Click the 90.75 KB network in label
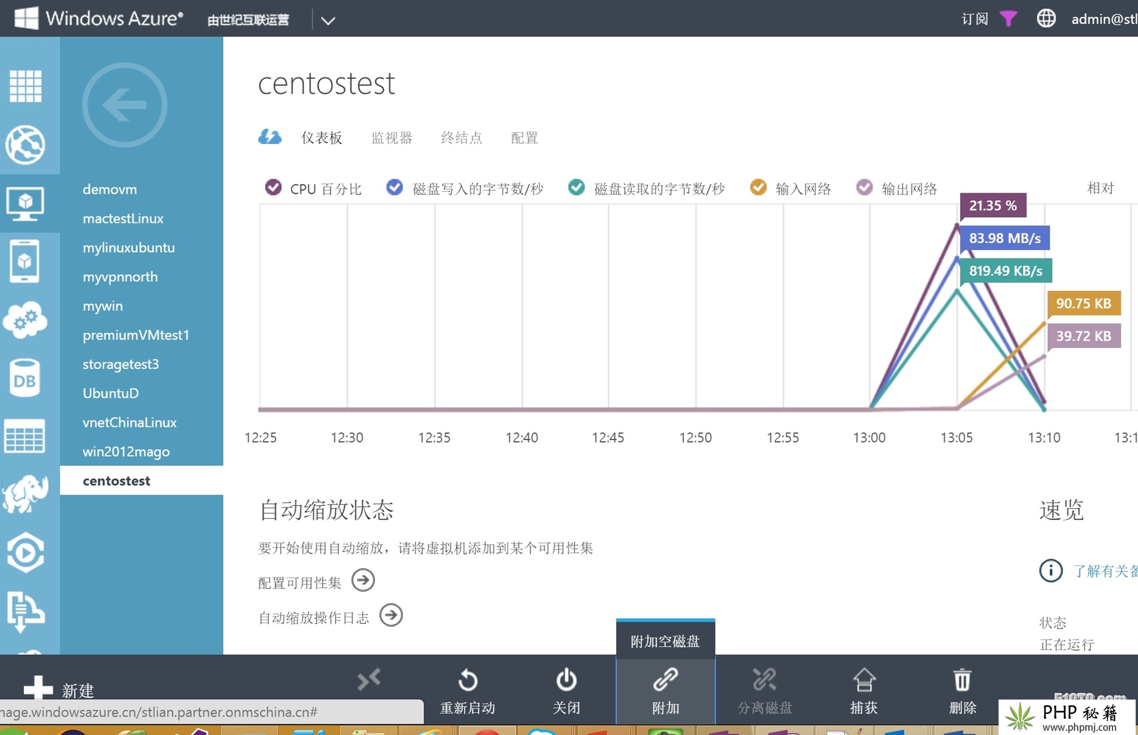The image size is (1138, 735). (x=1083, y=303)
